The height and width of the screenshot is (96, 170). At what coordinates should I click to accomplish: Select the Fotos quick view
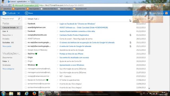click(6, 61)
